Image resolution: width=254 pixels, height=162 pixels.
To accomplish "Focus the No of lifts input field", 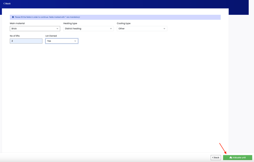I will tap(26, 41).
